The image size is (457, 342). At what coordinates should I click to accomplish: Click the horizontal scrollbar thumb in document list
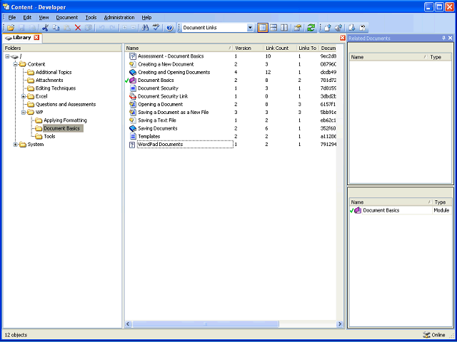206,323
